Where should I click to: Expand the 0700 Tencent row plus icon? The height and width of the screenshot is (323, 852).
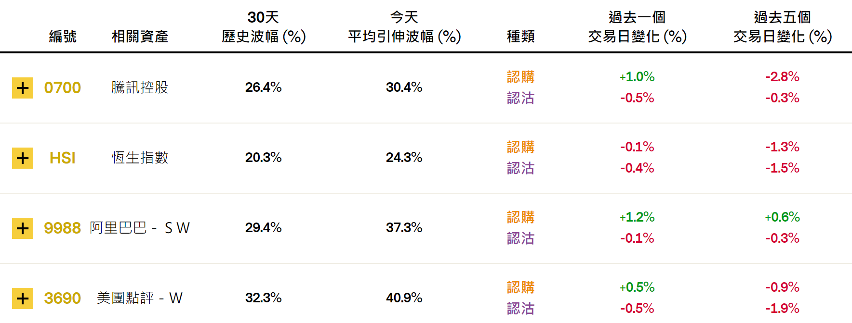(23, 88)
